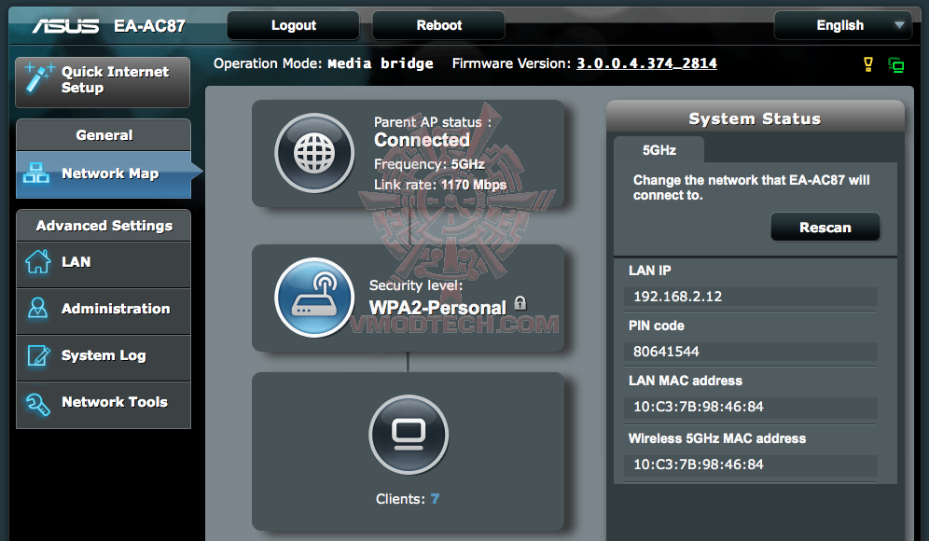Open the LAN settings page
The height and width of the screenshot is (541, 929).
coord(104,264)
